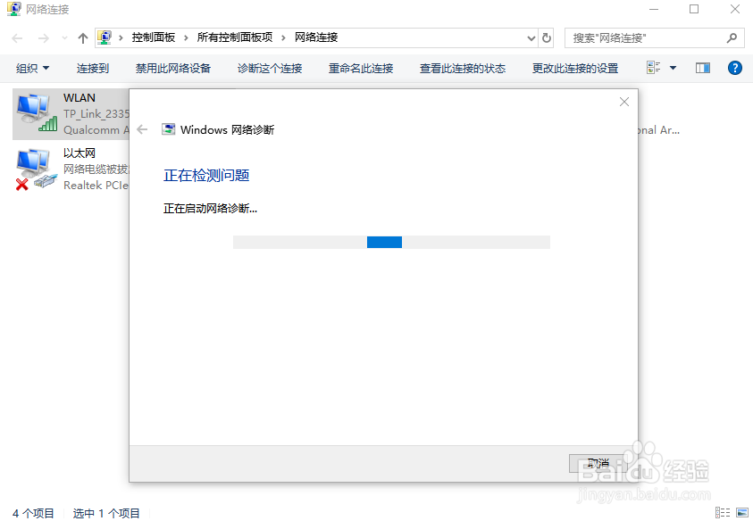Go back using the navigation arrow

point(15,37)
